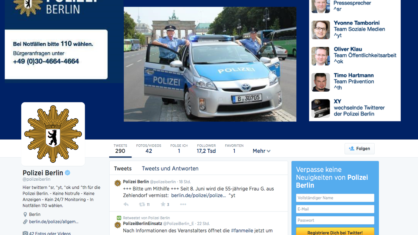Viewport: 418px width, 235px height.
Task: Switch to Tweets und Antworten tab
Action: coord(170,168)
